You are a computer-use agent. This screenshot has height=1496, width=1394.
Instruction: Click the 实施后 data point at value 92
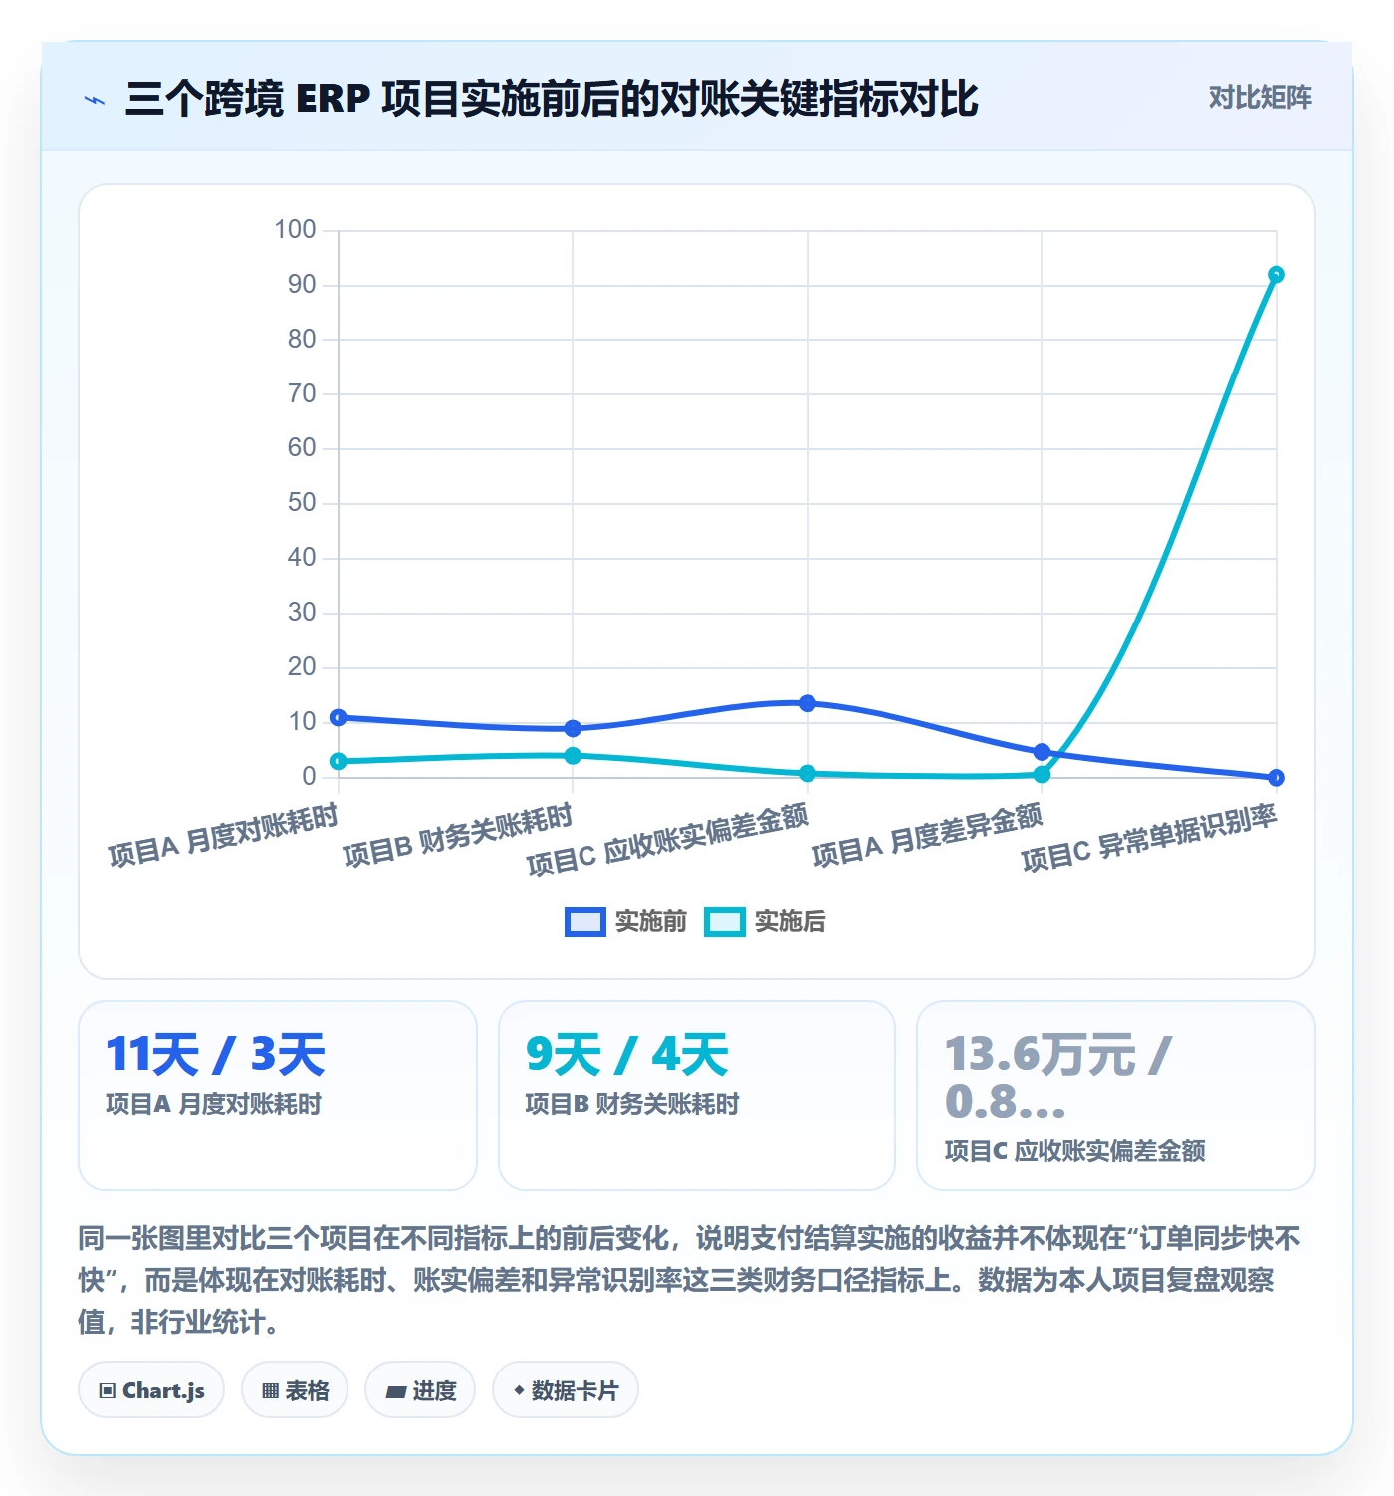pyautogui.click(x=1277, y=275)
